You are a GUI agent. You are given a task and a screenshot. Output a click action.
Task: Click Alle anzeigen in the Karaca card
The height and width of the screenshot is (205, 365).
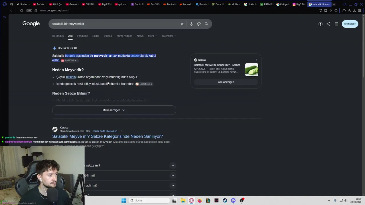tap(226, 82)
